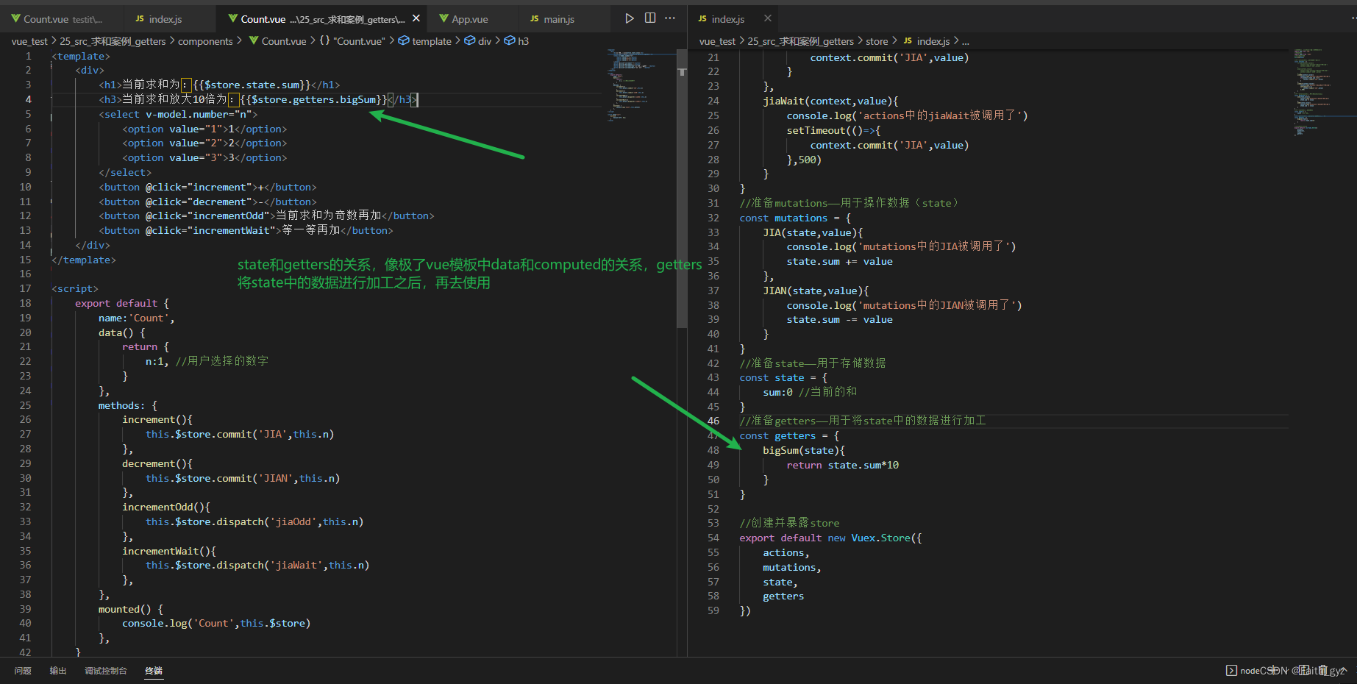
Task: Click the Run (play) icon in editor toolbar
Action: click(630, 18)
